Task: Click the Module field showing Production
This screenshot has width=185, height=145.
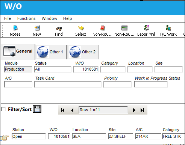Action: (x=18, y=69)
